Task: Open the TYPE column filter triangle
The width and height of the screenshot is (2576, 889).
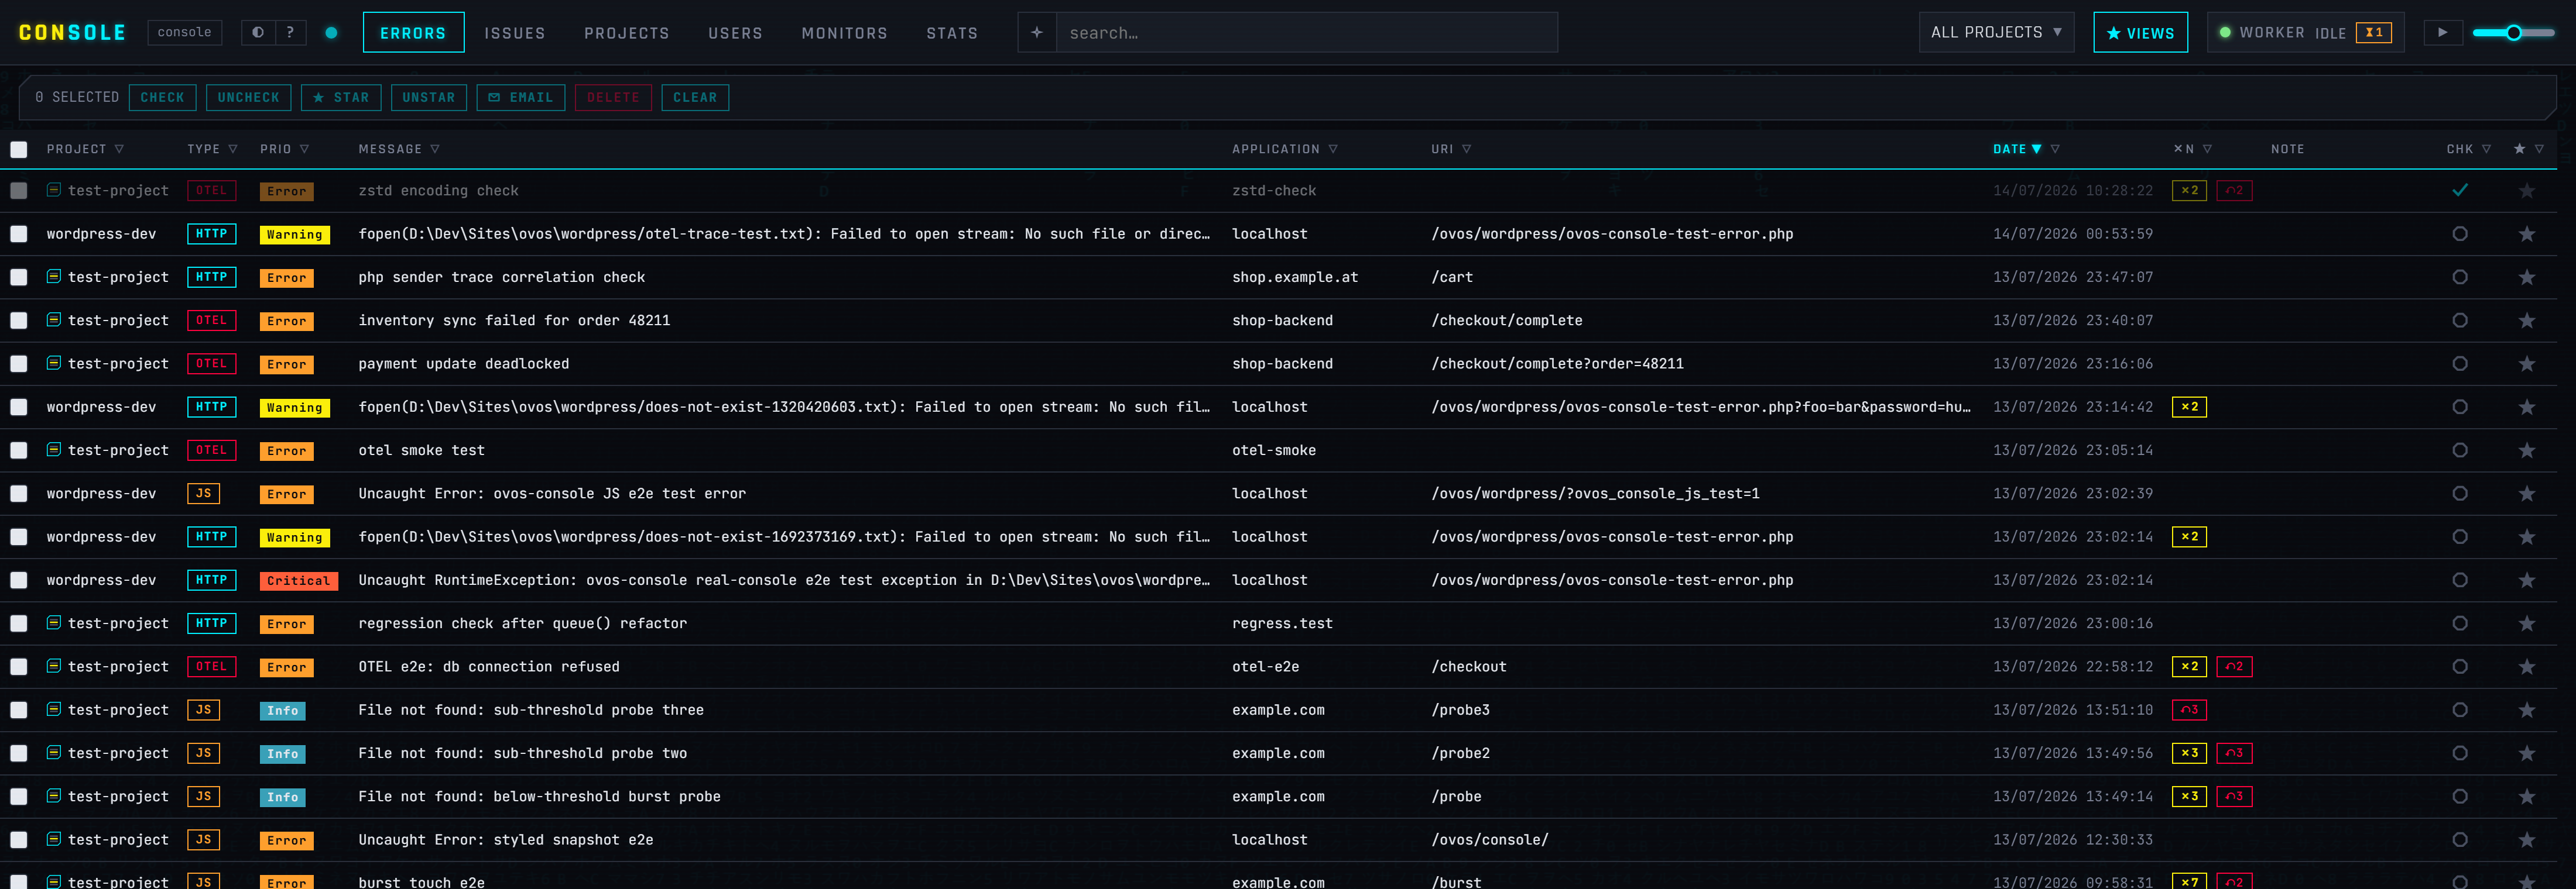Action: (x=233, y=149)
